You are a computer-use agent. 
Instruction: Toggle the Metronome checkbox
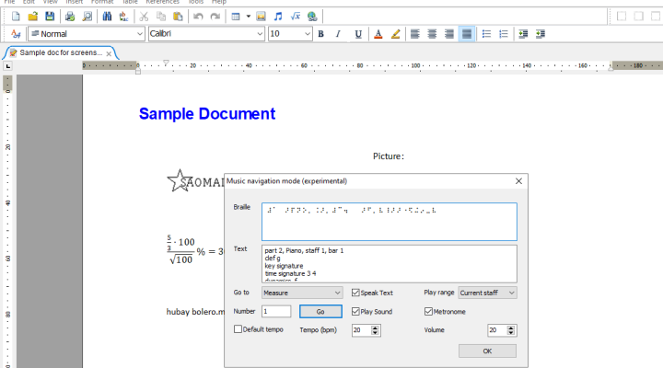click(428, 311)
